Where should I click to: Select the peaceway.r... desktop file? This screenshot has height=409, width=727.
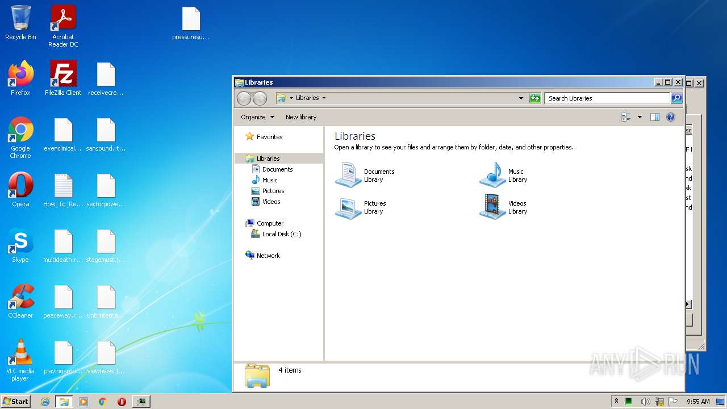pyautogui.click(x=63, y=301)
